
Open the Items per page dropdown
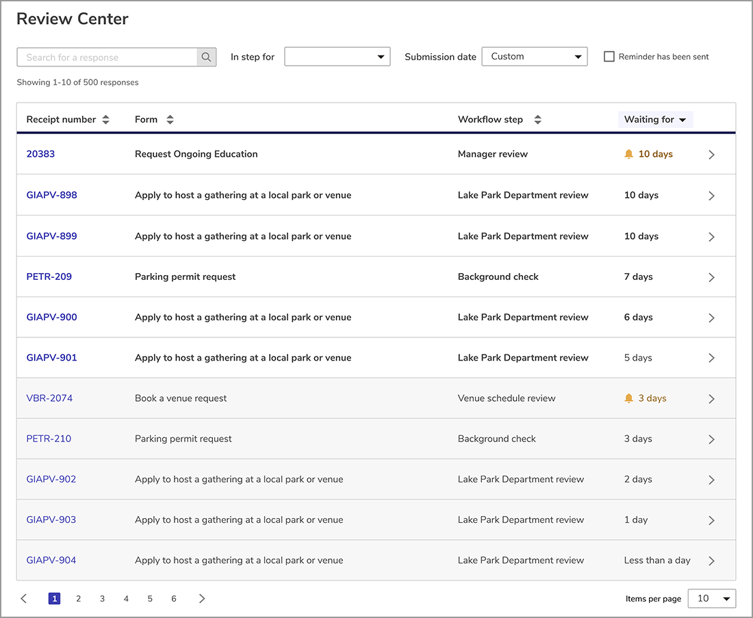[x=712, y=598]
